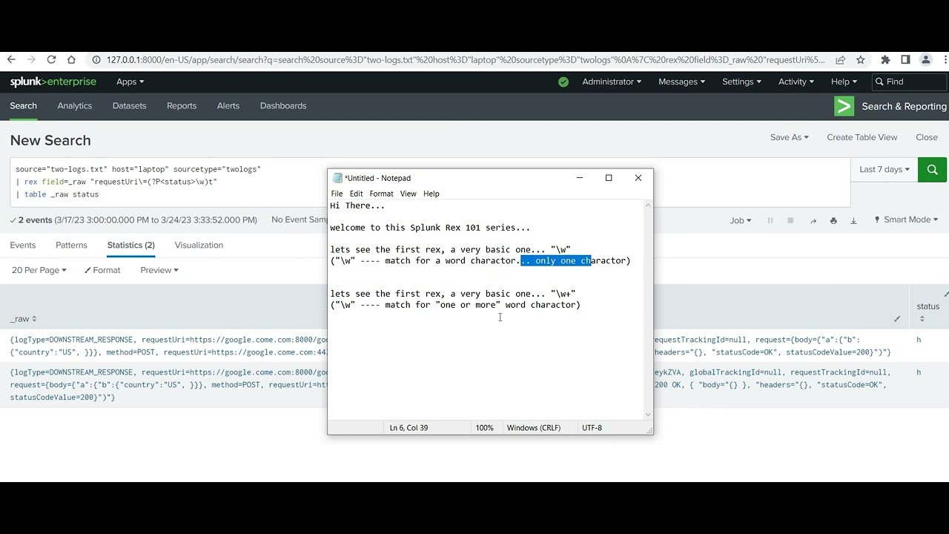This screenshot has width=949, height=534.
Task: Open Notepad Help menu
Action: click(431, 194)
